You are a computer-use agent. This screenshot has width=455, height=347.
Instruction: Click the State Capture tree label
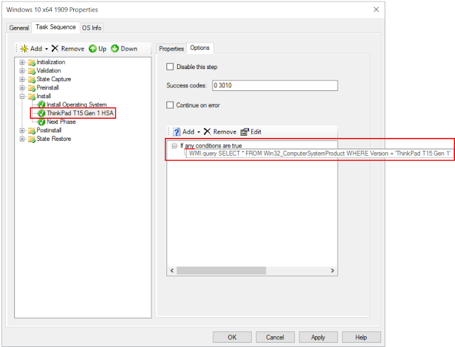pyautogui.click(x=54, y=79)
